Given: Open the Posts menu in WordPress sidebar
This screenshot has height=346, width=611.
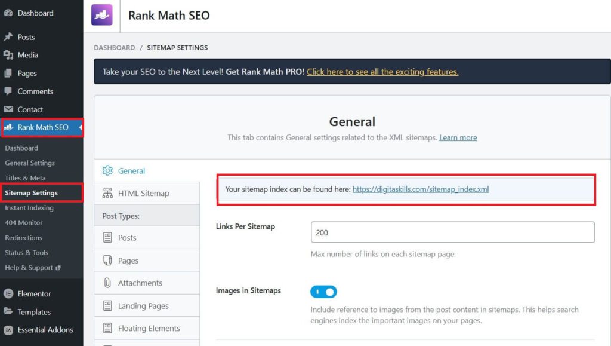Looking at the screenshot, I should 26,37.
